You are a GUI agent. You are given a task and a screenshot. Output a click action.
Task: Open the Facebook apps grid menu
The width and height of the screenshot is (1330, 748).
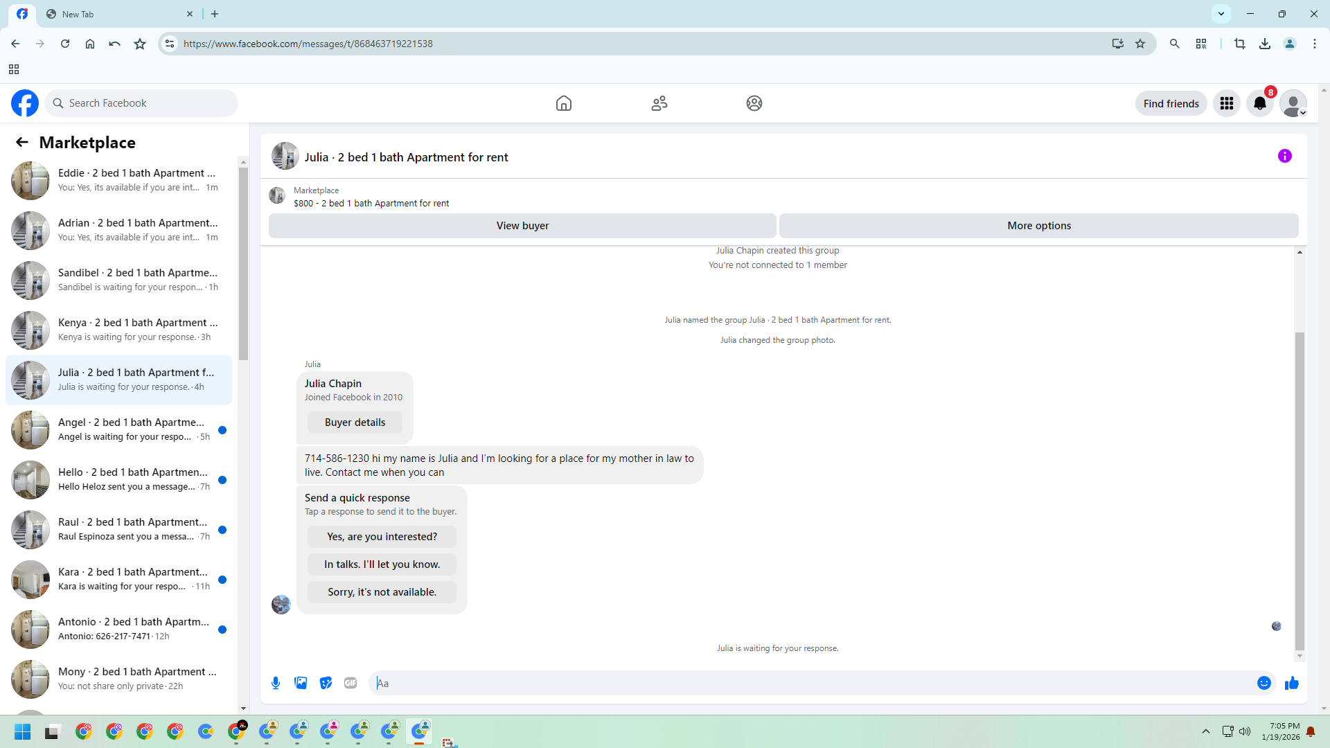pos(1227,103)
